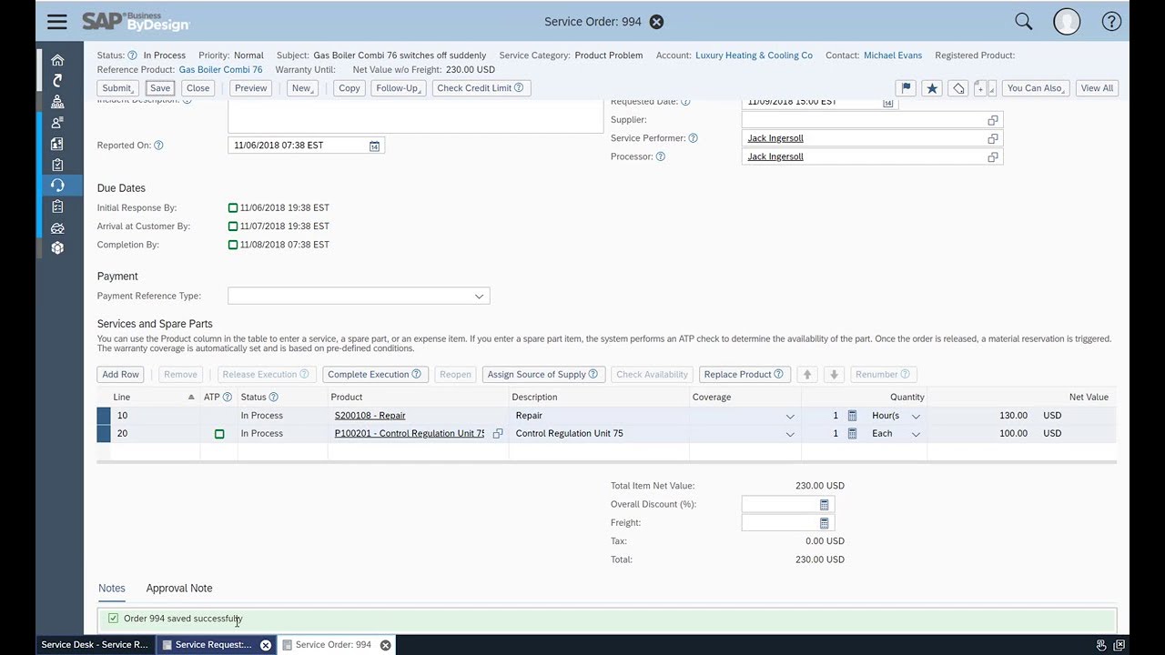Open Coverage dropdown for line 10
The height and width of the screenshot is (655, 1165).
pyautogui.click(x=790, y=416)
